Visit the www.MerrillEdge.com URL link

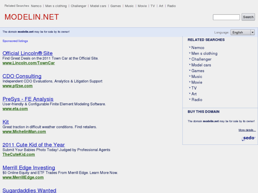click(23, 177)
